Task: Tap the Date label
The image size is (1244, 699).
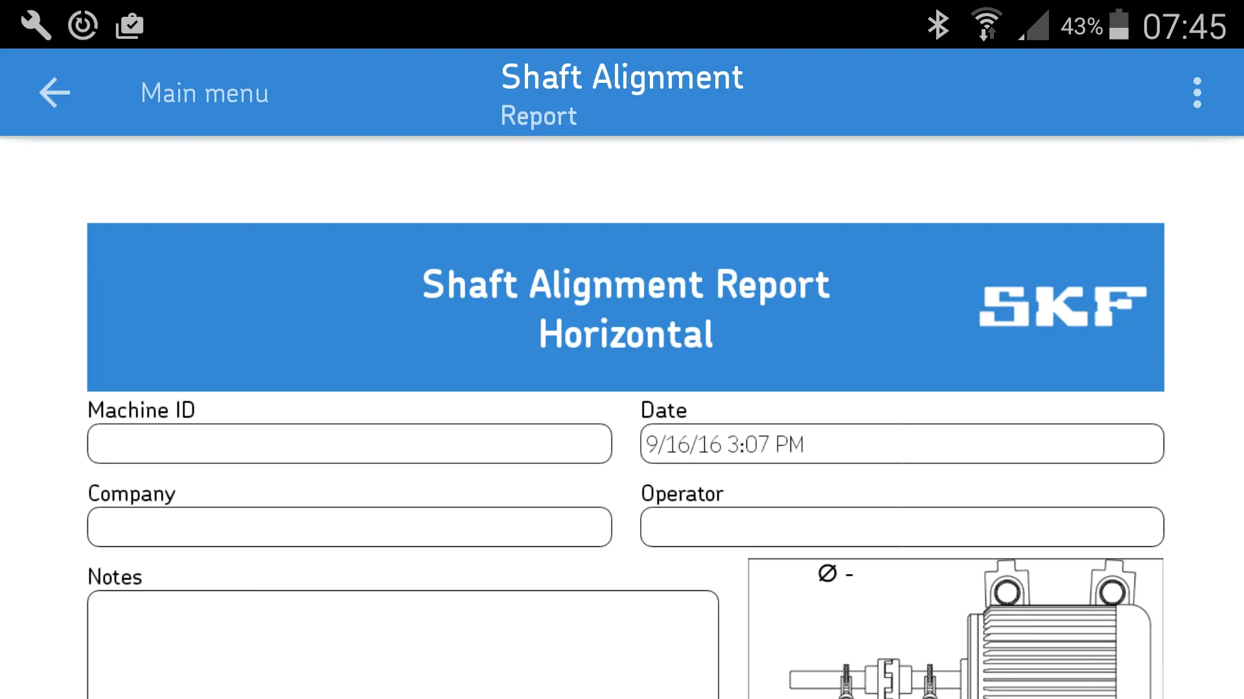Action: coord(663,410)
